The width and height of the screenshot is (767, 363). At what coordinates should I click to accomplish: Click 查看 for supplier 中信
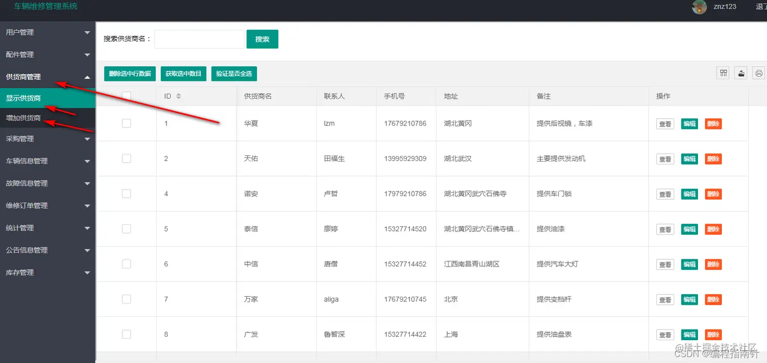(x=665, y=264)
